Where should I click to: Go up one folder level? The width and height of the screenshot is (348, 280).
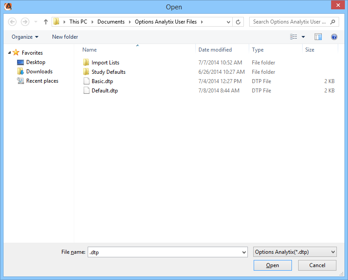(46, 22)
